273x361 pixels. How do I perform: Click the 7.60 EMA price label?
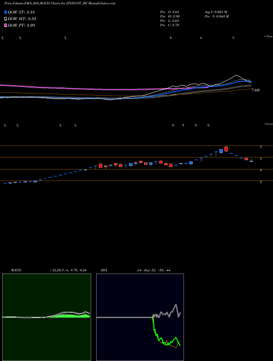256,90
